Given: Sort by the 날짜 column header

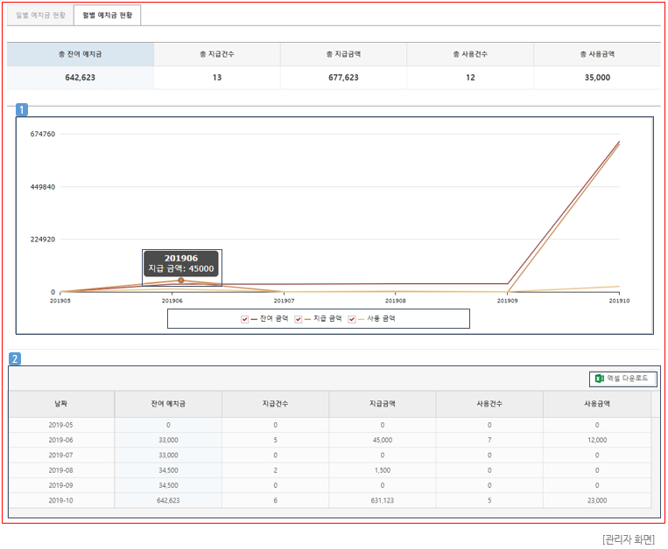Looking at the screenshot, I should [x=61, y=404].
